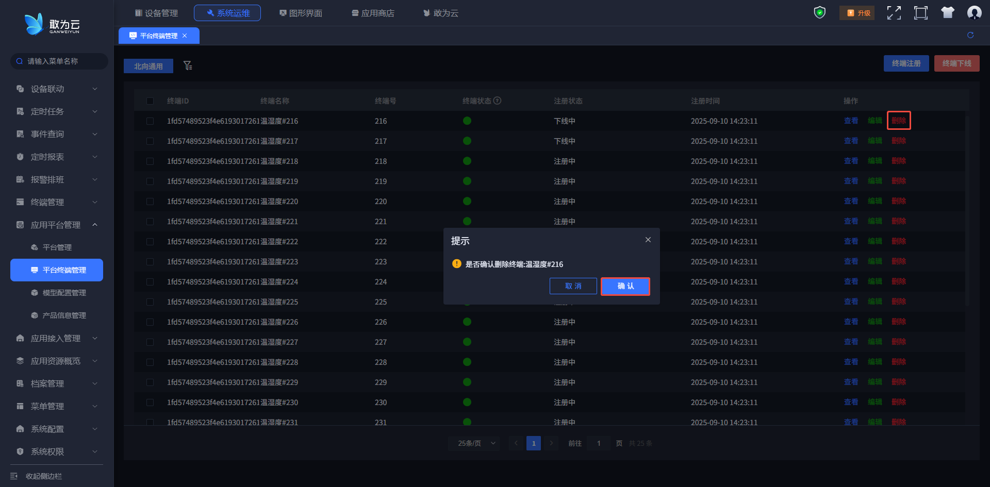Click the help icon next to 终端状态
This screenshot has width=990, height=487.
pos(497,101)
